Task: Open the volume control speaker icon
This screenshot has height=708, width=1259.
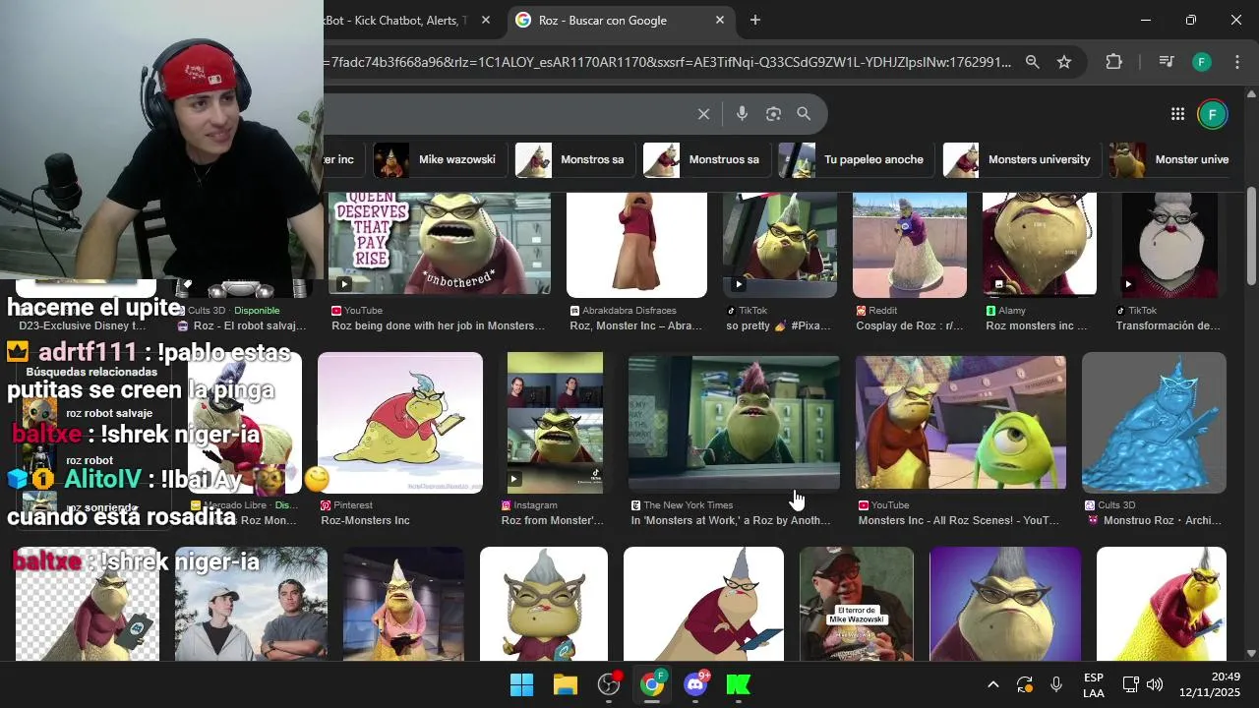Action: [x=1155, y=684]
